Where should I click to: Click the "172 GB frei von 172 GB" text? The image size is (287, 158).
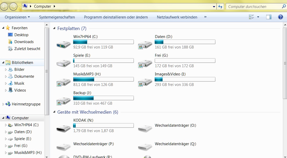pos(174,66)
